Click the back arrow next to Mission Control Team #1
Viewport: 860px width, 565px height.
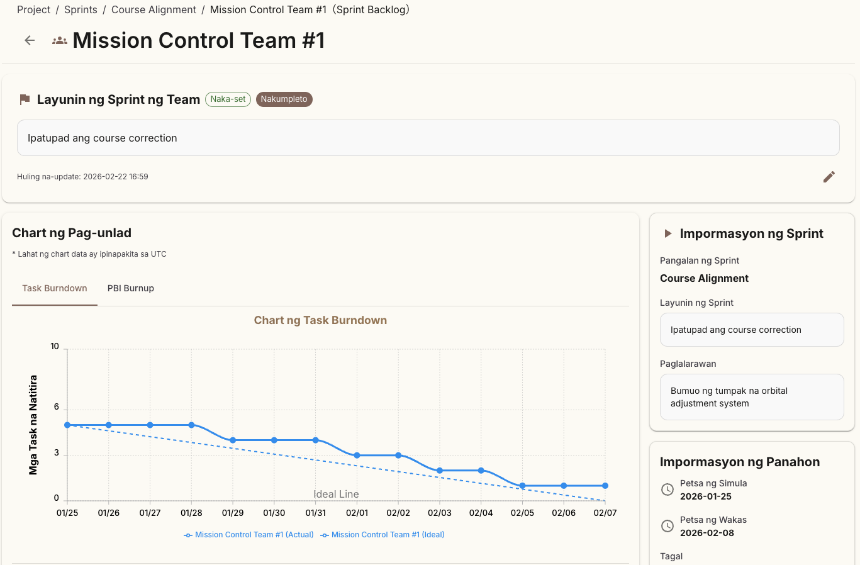pos(29,40)
